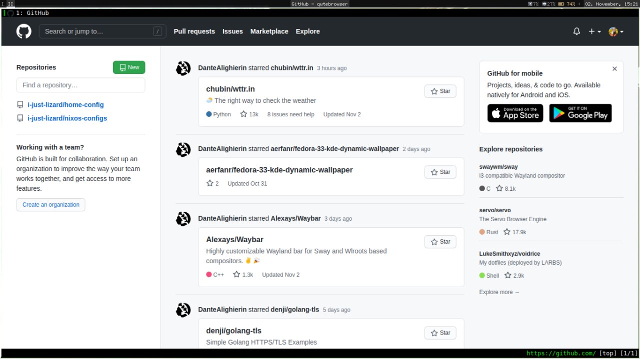This screenshot has height=359, width=640.
Task: Click battery 74% indicator in status bar
Action: (566, 3)
